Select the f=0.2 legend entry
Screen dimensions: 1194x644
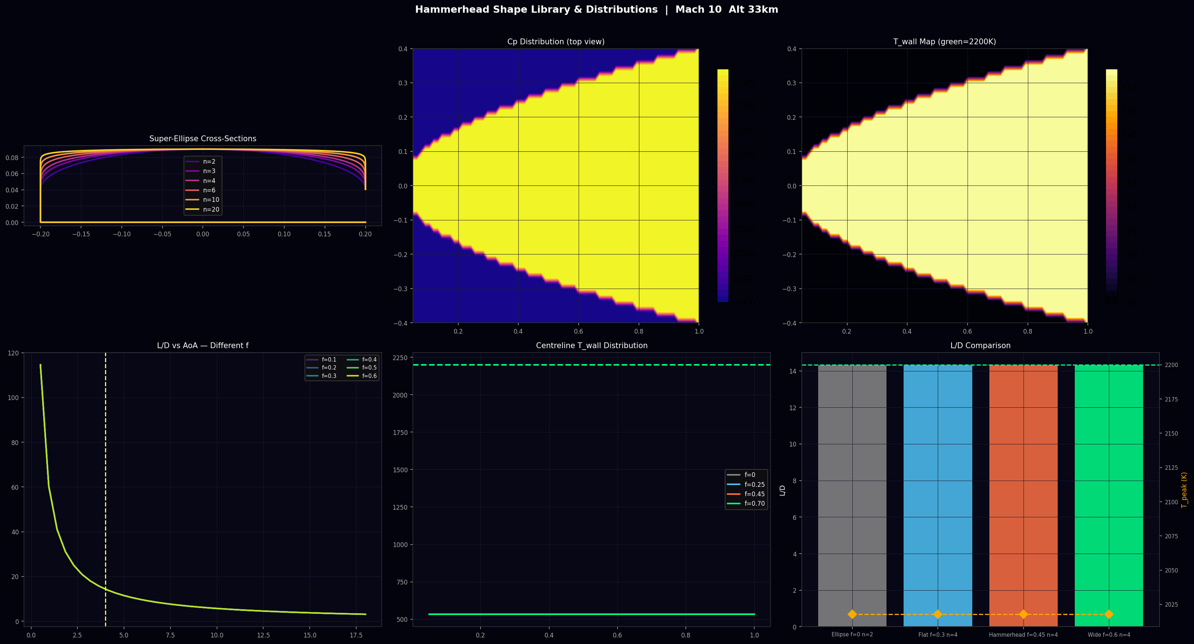click(322, 368)
